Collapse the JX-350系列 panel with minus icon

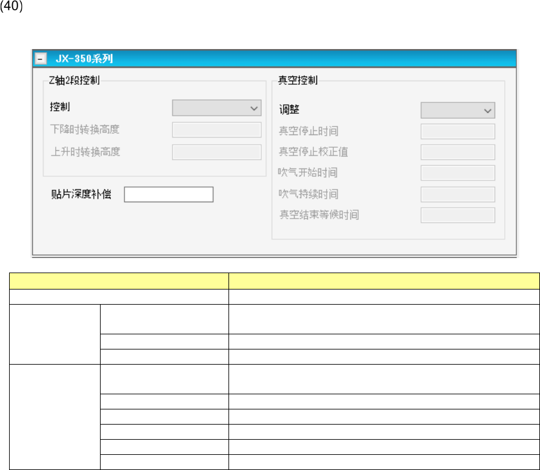(41, 59)
